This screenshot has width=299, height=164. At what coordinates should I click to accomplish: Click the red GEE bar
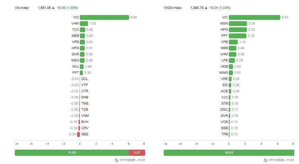(78, 134)
